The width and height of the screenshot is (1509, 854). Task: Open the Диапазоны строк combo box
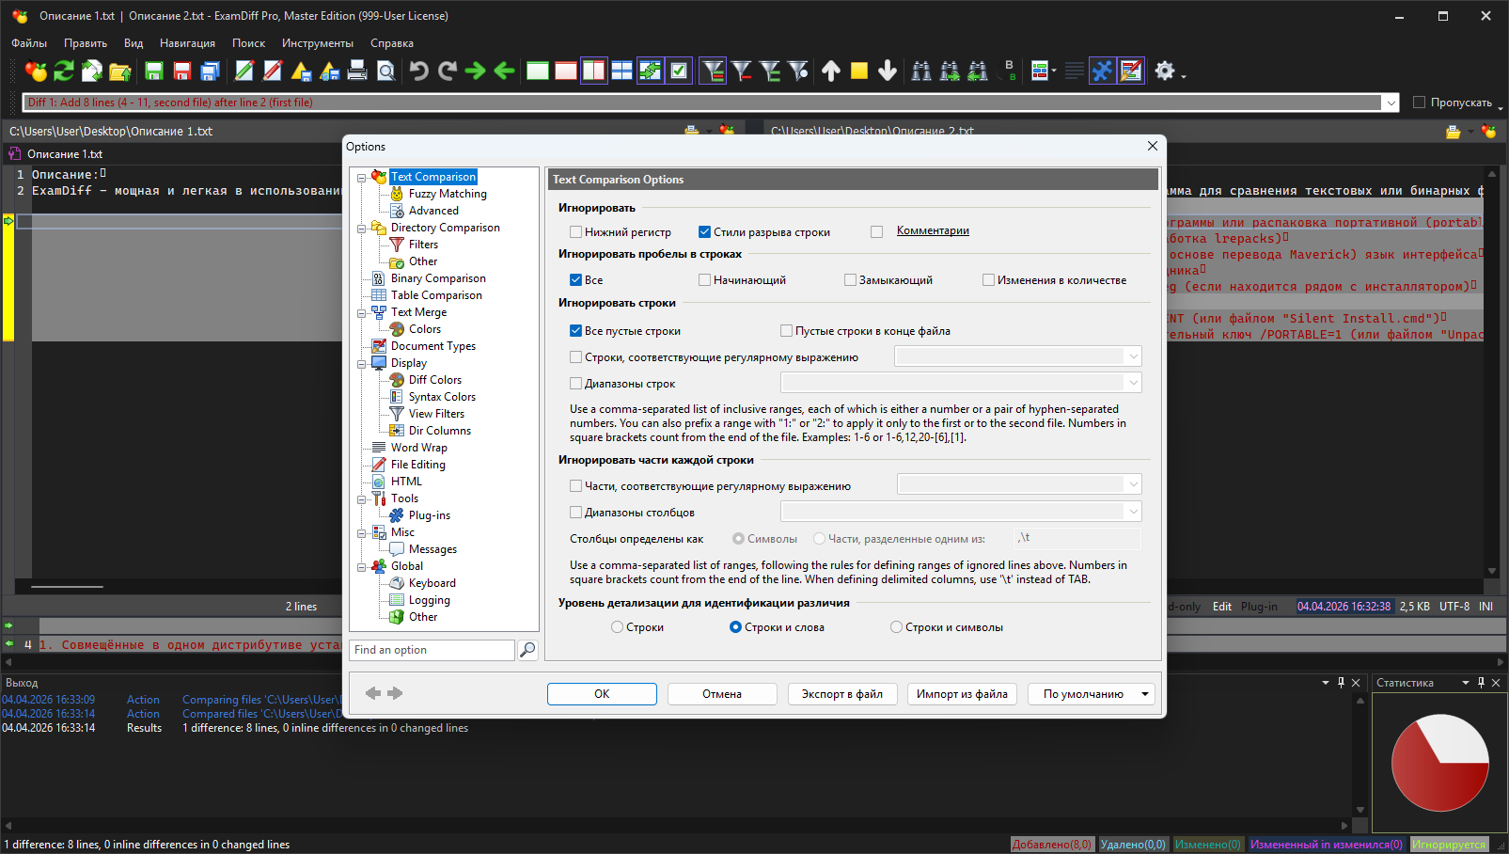tap(961, 383)
